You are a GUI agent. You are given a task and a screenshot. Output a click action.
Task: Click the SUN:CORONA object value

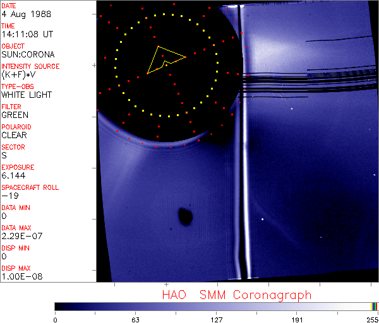[27, 54]
